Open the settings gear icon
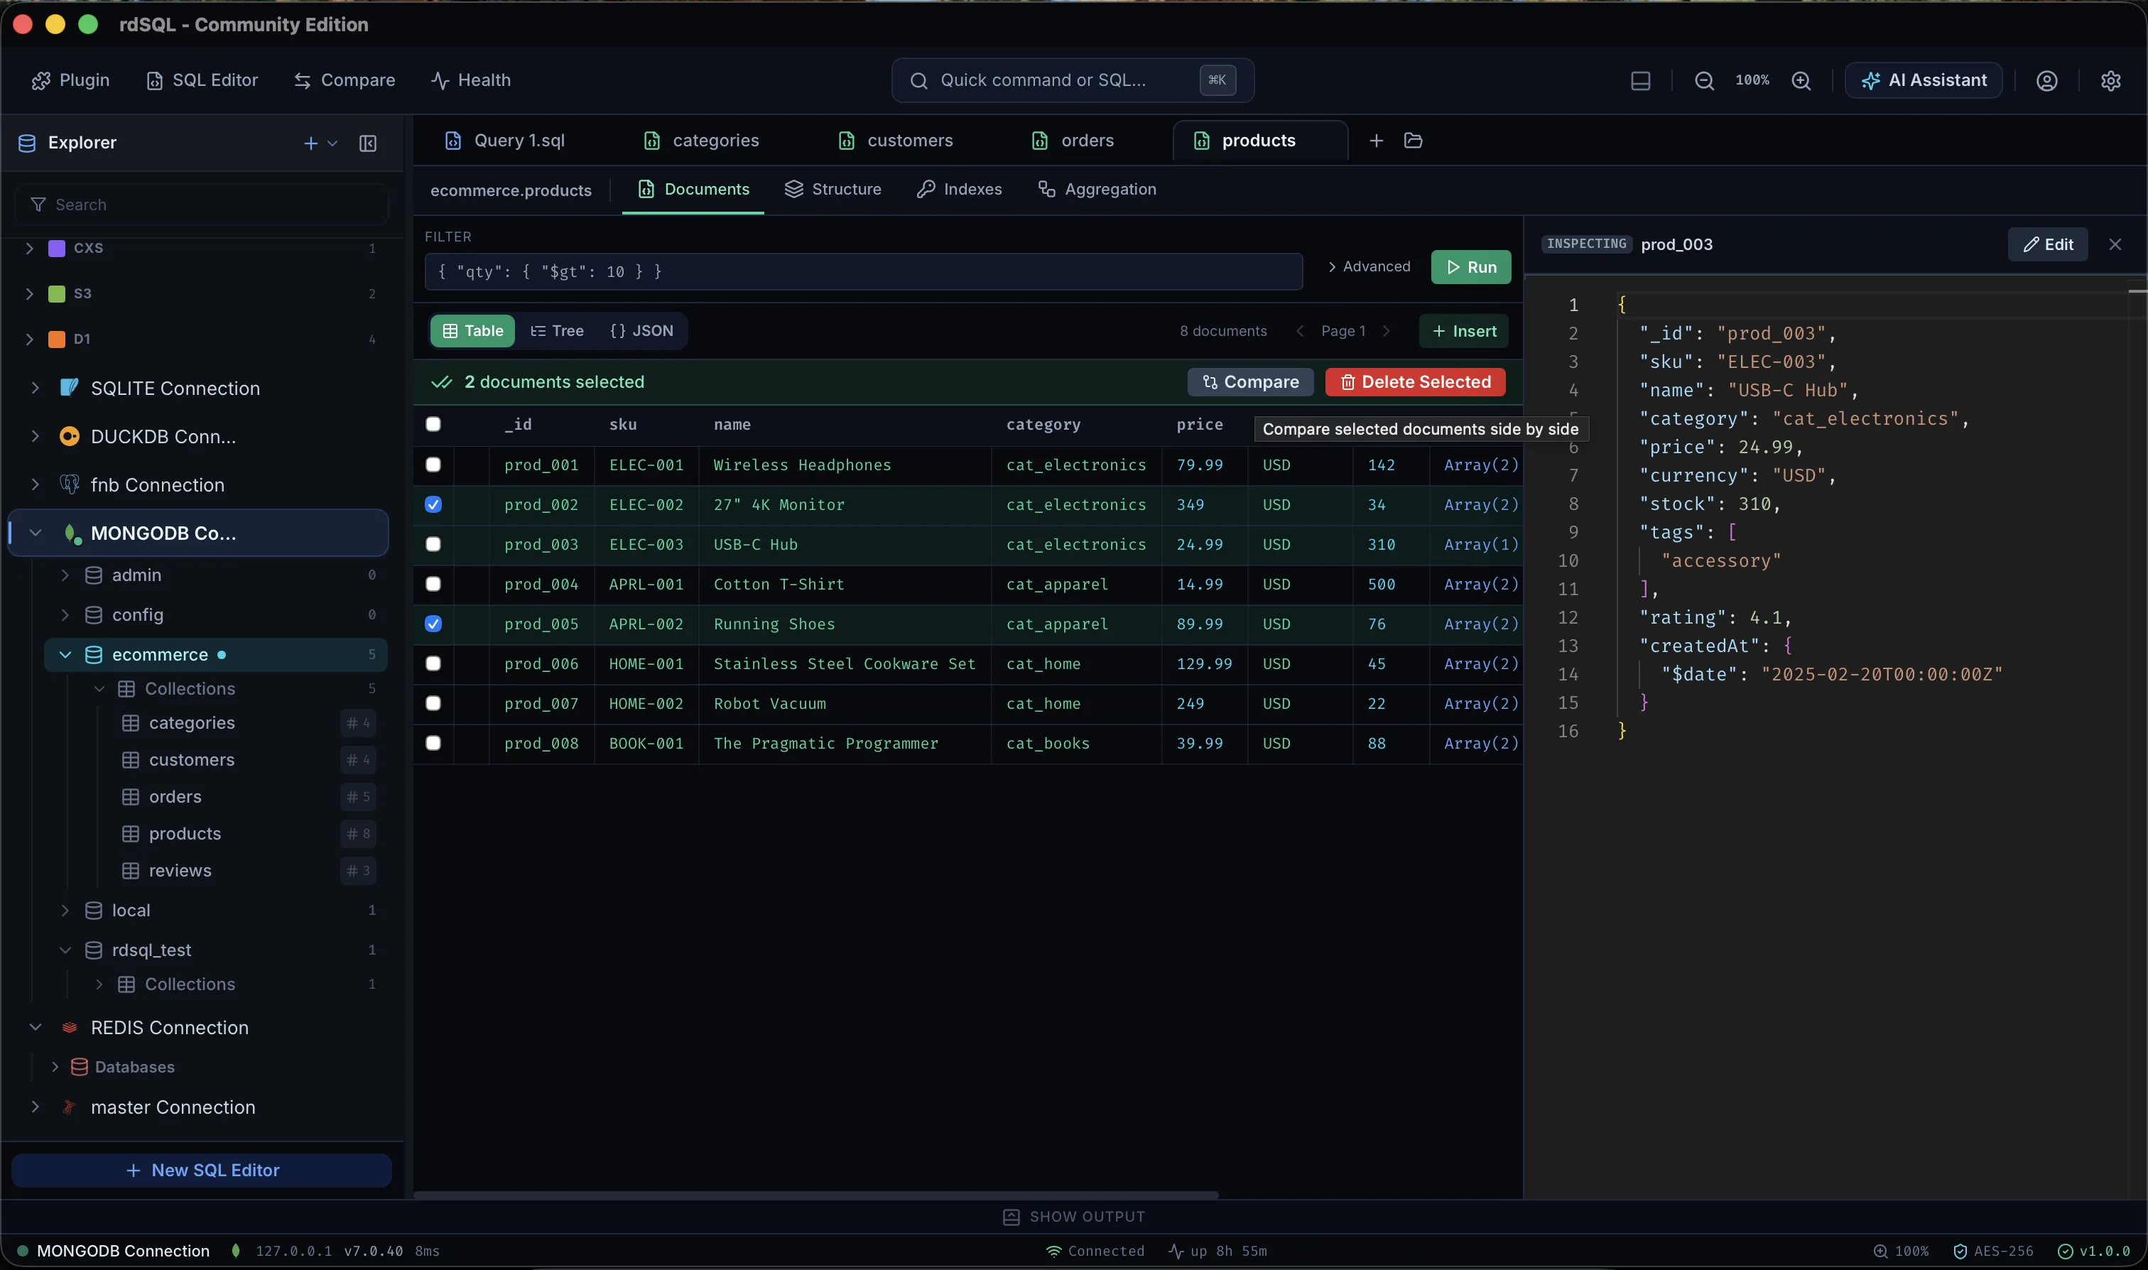Viewport: 2148px width, 1270px height. pyautogui.click(x=2110, y=80)
